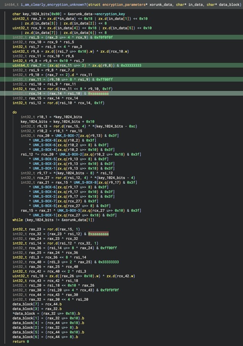Select the encryption_key field reference
The image size is (243, 346).
pyautogui.click(x=111, y=14)
